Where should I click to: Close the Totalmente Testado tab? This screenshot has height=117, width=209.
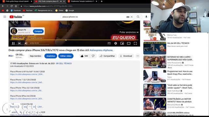pos(96,1)
